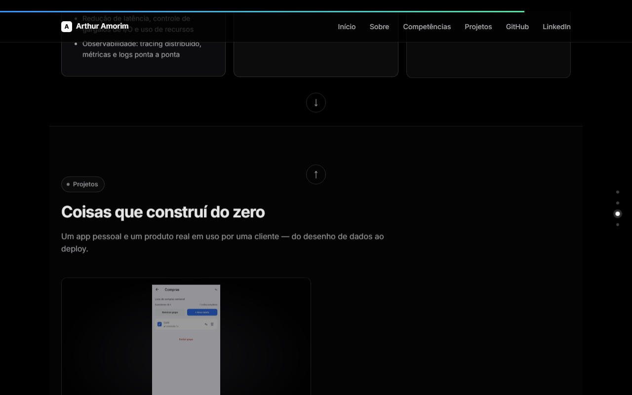Select the active third navigation dot
The height and width of the screenshot is (395, 632).
[x=617, y=214]
